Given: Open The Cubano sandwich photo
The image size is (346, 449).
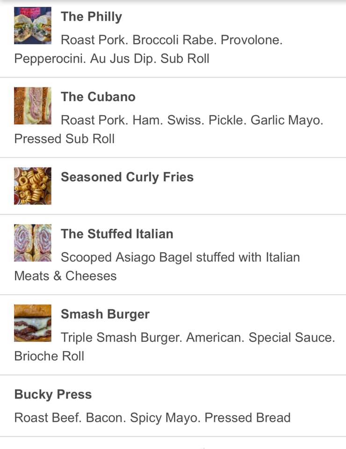Looking at the screenshot, I should tap(33, 106).
